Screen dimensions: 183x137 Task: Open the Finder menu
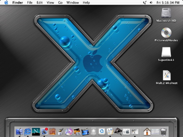(18, 3)
